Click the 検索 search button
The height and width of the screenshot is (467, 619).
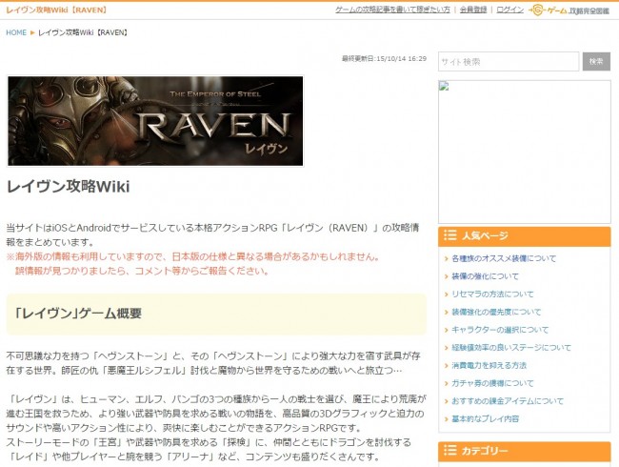click(x=596, y=62)
